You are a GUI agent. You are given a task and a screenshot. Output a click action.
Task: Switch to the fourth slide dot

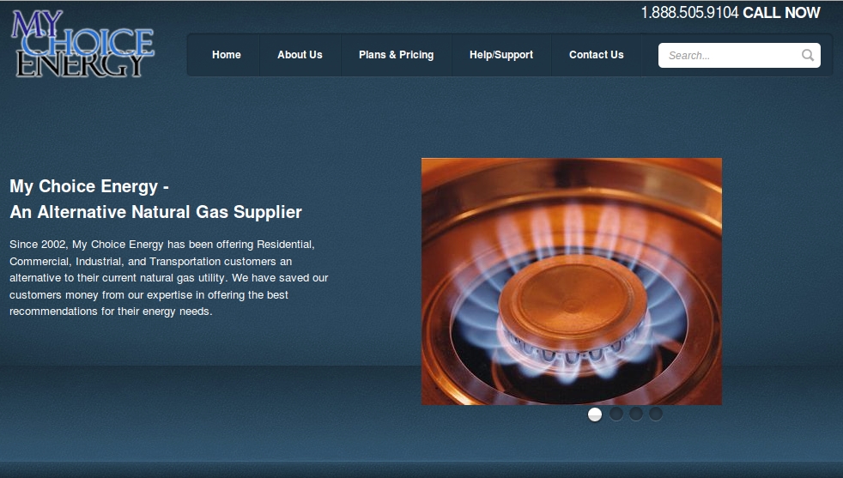tap(655, 414)
